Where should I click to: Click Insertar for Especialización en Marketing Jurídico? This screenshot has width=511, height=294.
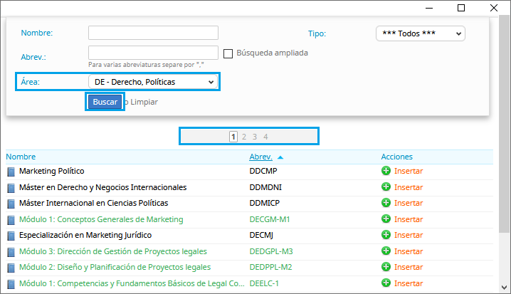click(x=409, y=235)
